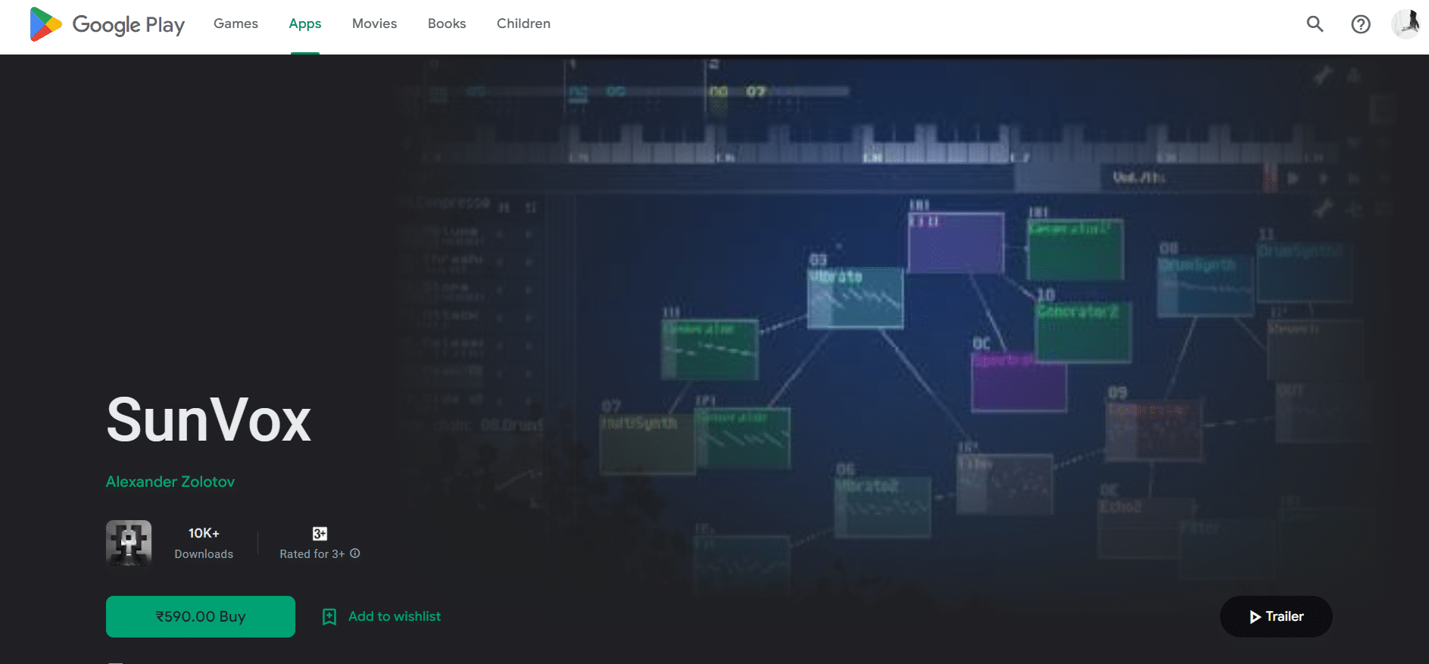Click the wishlist bookmark icon
The width and height of the screenshot is (1429, 664).
[x=329, y=616]
